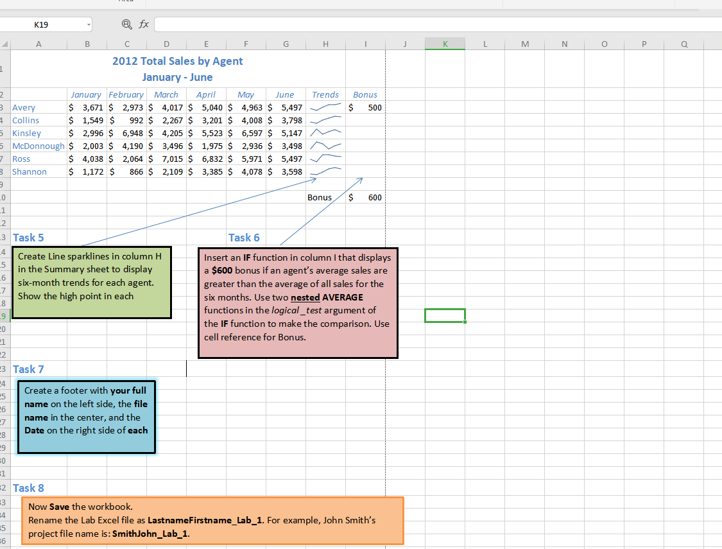Click the Select All corner triangle
The height and width of the screenshot is (549, 722).
5,44
